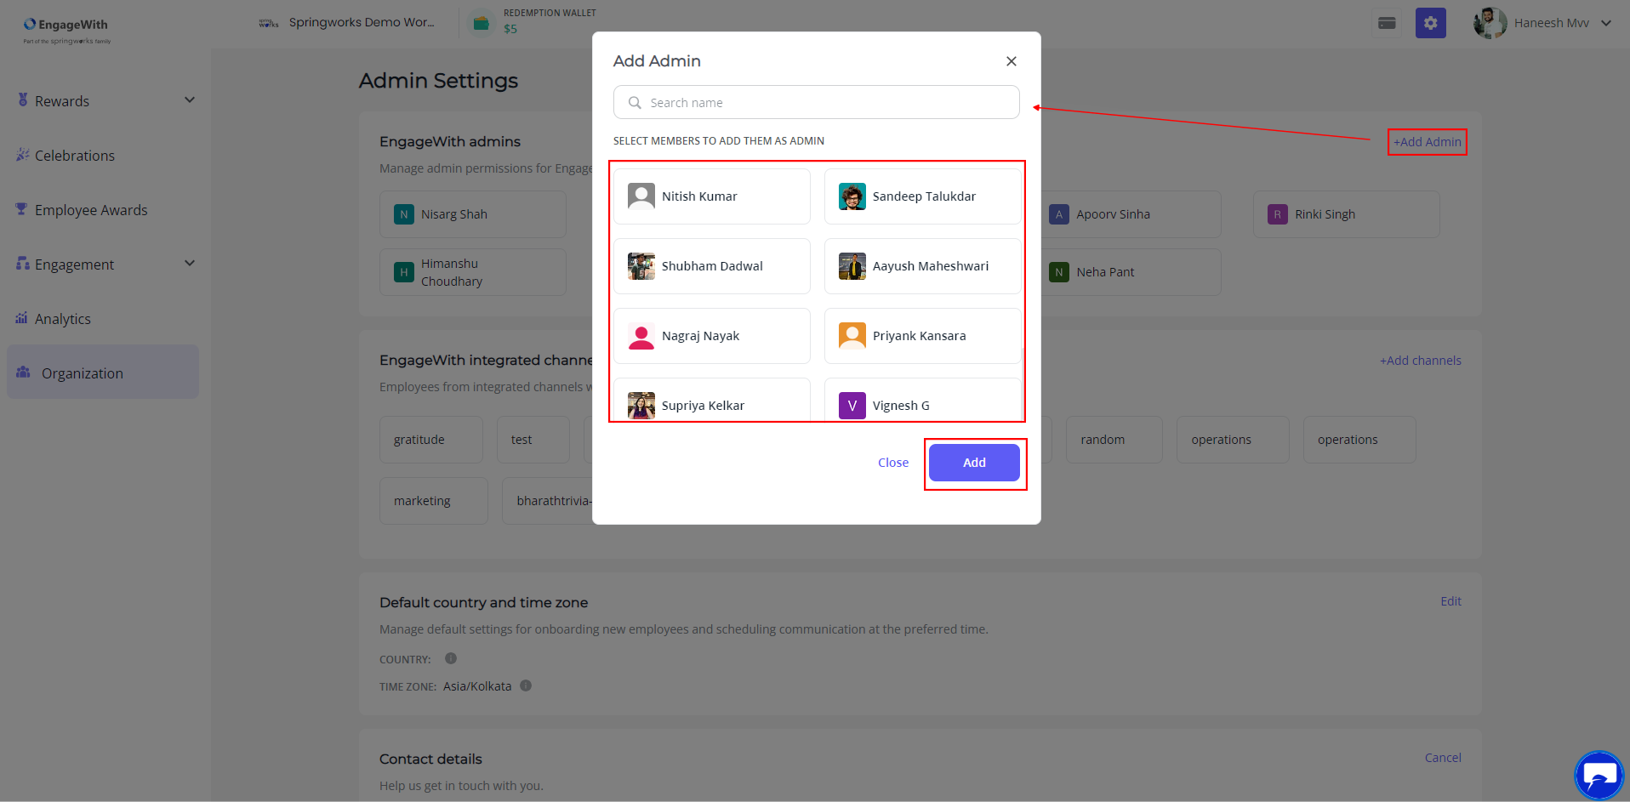Viewport: 1630px width, 802px height.
Task: Select Vignesh G member card
Action: tap(922, 400)
